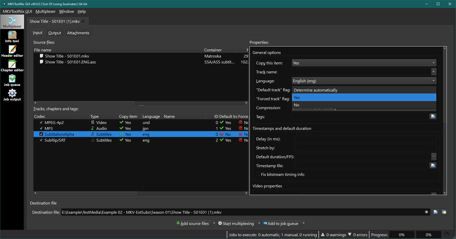This screenshot has width=456, height=239.
Task: Click the Delay (in ms) input field
Action: pos(366,139)
